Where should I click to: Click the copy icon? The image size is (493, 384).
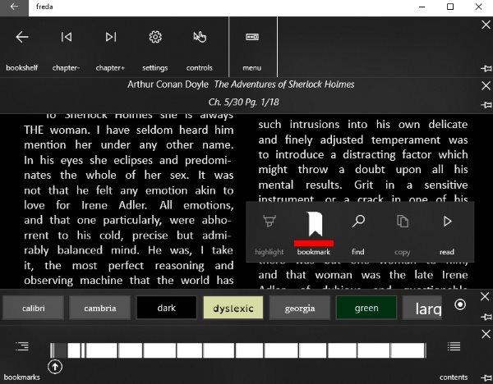click(x=403, y=222)
